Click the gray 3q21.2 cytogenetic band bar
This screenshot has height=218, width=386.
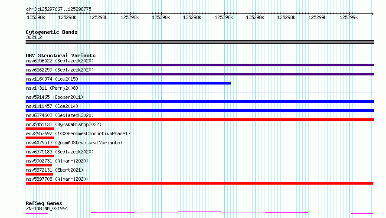(x=200, y=42)
